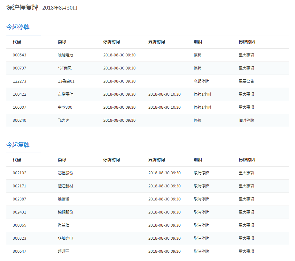Select the *ST南风 stock entry
This screenshot has width=295, height=261.
pyautogui.click(x=65, y=68)
